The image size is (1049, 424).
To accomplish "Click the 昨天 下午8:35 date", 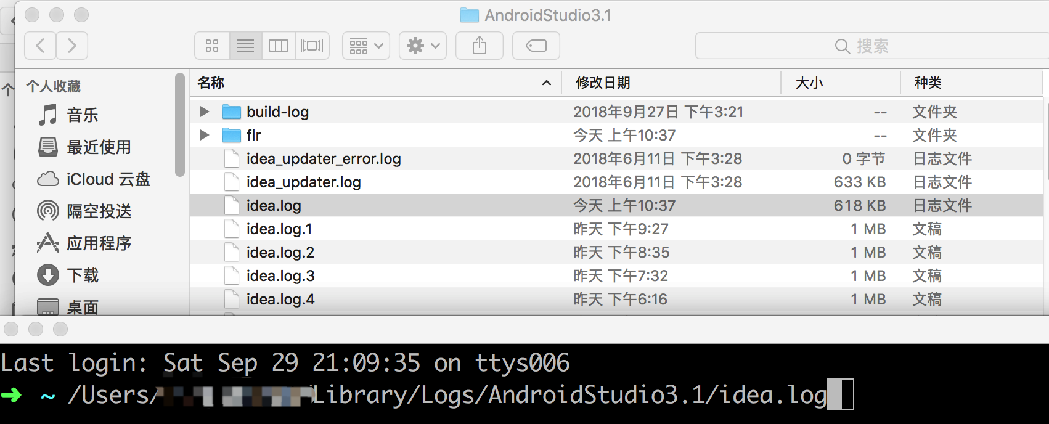I will [621, 252].
